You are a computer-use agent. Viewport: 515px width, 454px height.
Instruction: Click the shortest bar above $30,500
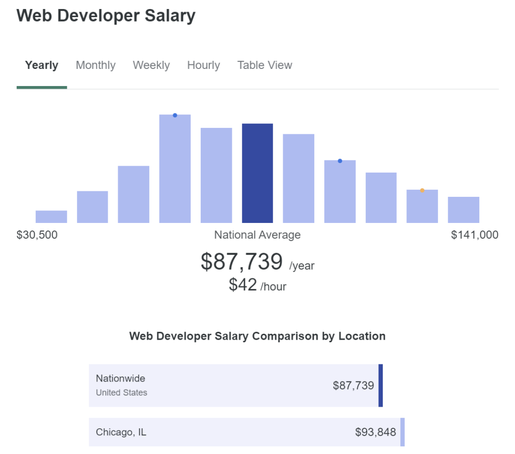pos(51,216)
